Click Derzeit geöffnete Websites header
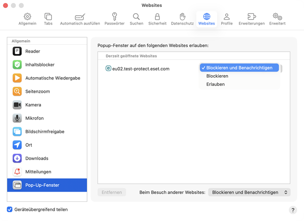 click(x=131, y=56)
